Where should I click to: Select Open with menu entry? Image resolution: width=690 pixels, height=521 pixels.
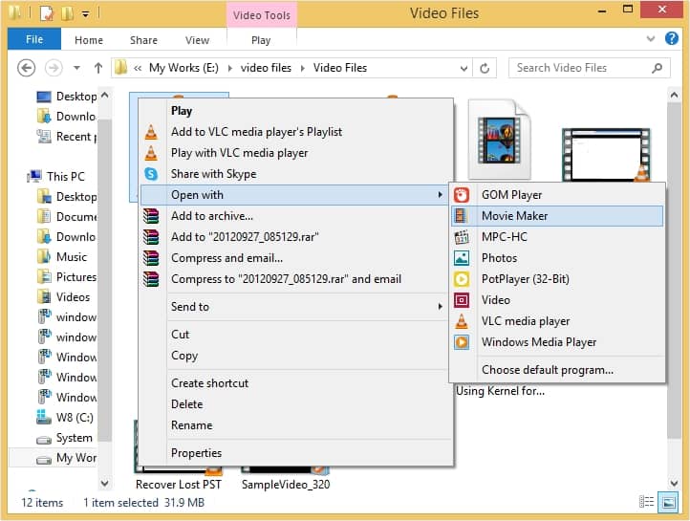(x=295, y=195)
